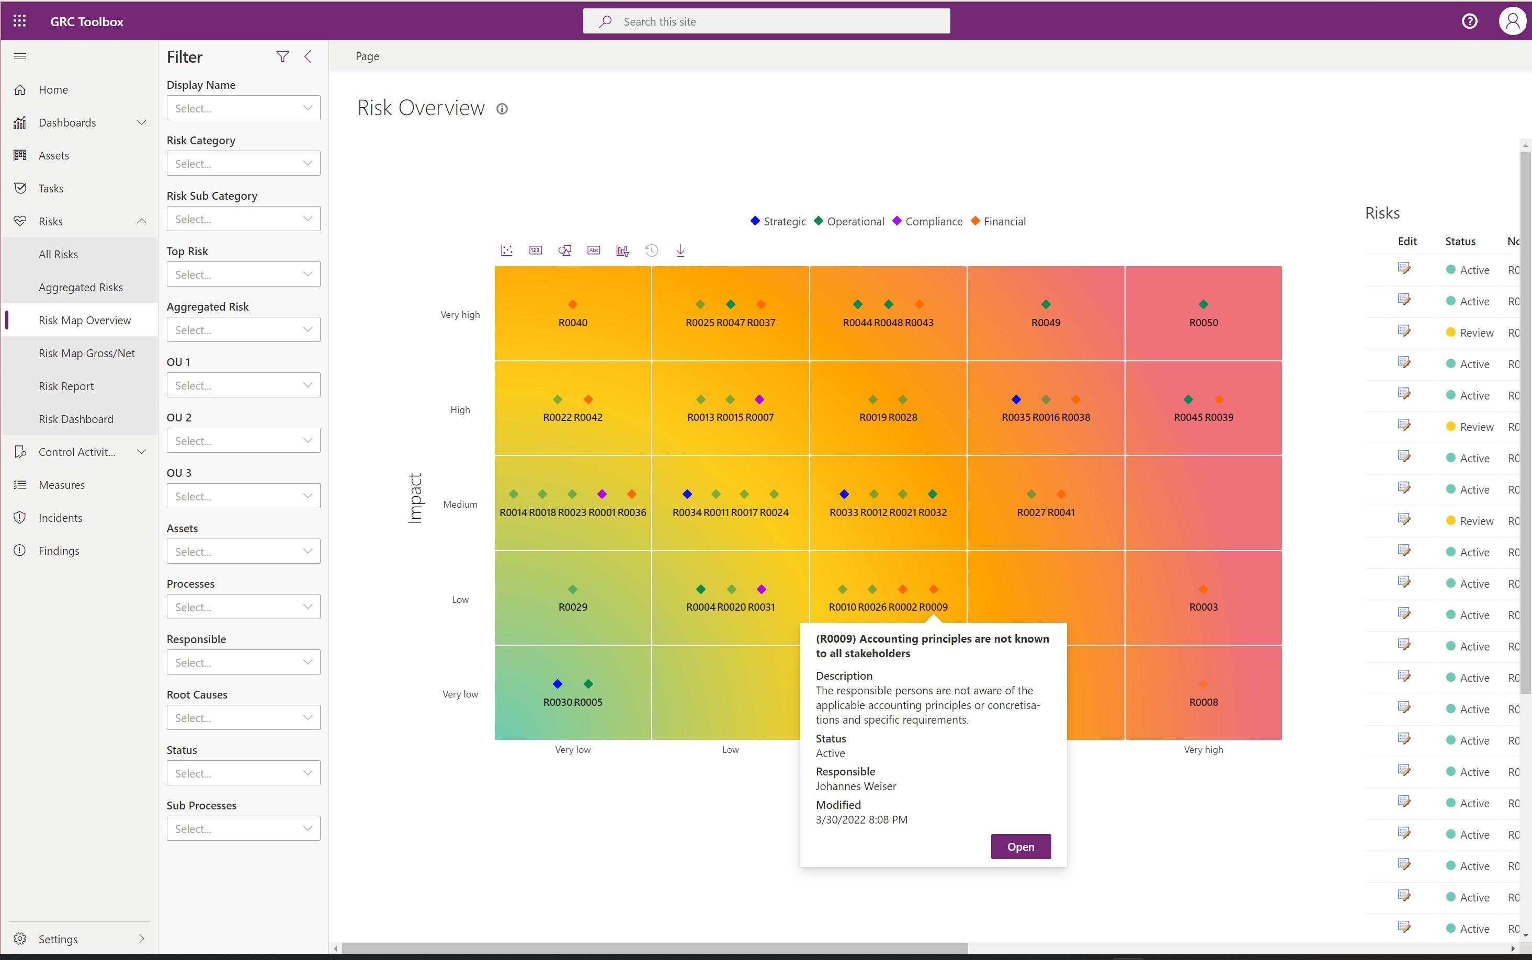
Task: Click the refresh/history icon in toolbar
Action: tap(653, 251)
